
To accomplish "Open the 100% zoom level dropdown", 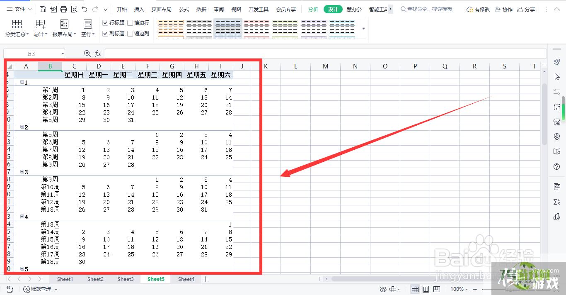I will [x=459, y=289].
